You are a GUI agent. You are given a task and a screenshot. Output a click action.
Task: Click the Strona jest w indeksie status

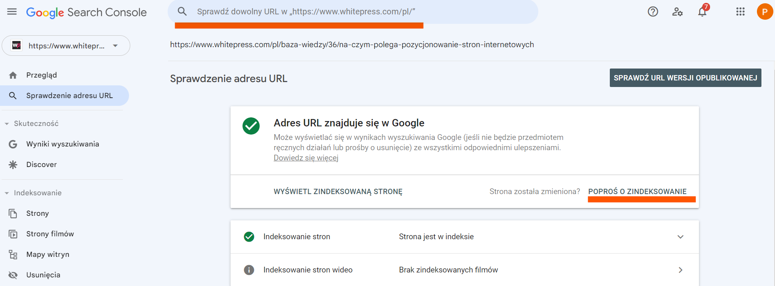tap(436, 237)
